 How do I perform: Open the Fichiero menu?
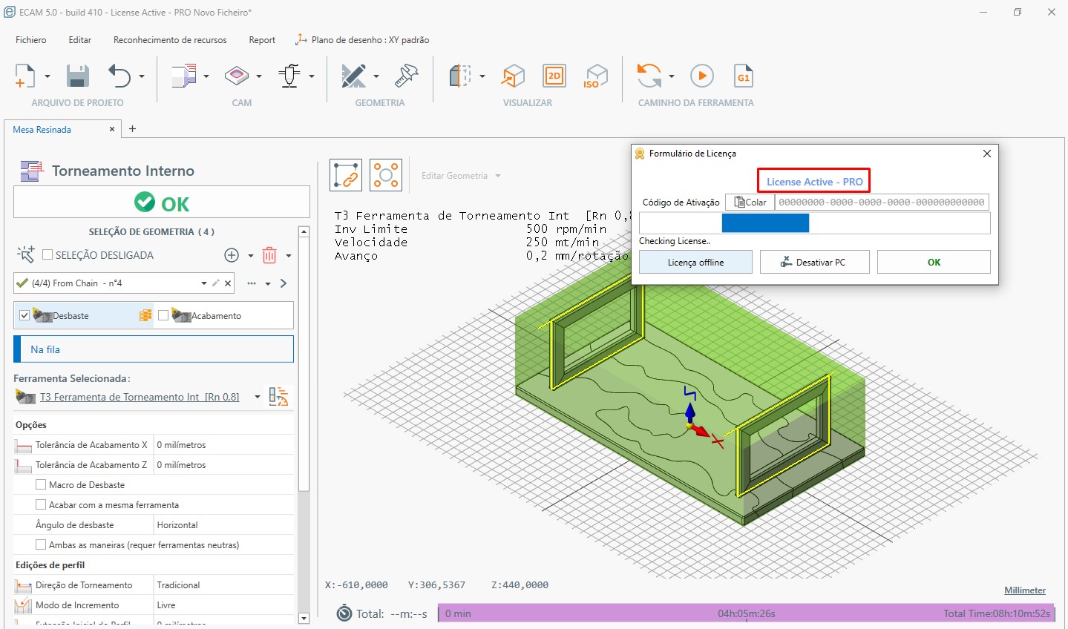31,40
